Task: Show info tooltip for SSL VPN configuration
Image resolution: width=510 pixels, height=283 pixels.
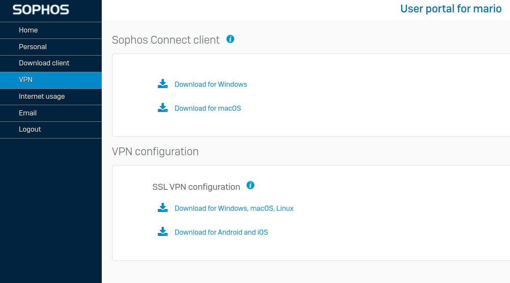Action: (x=251, y=186)
